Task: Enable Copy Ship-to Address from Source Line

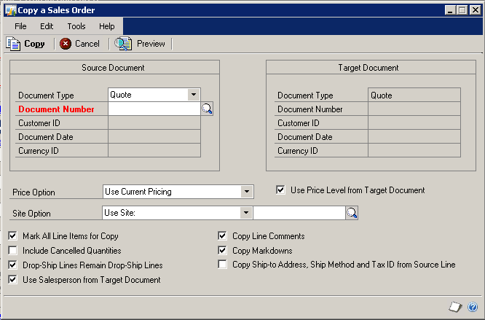Action: coord(222,265)
